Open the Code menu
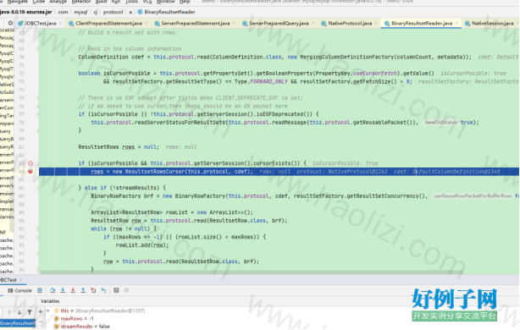Image resolution: width=520 pixels, height=330 pixels. (38, 2)
